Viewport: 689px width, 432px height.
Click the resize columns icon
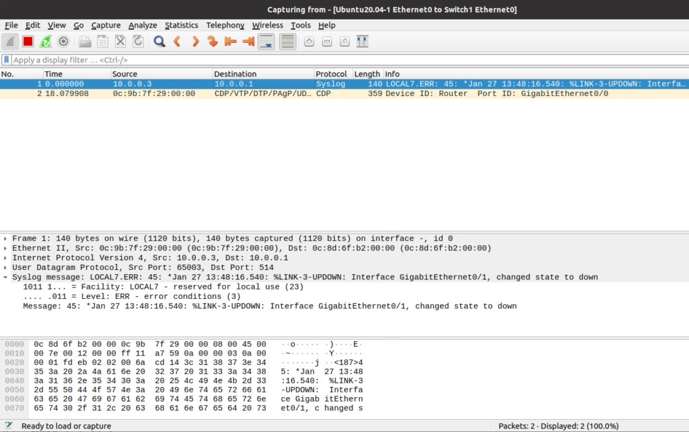pyautogui.click(x=363, y=42)
